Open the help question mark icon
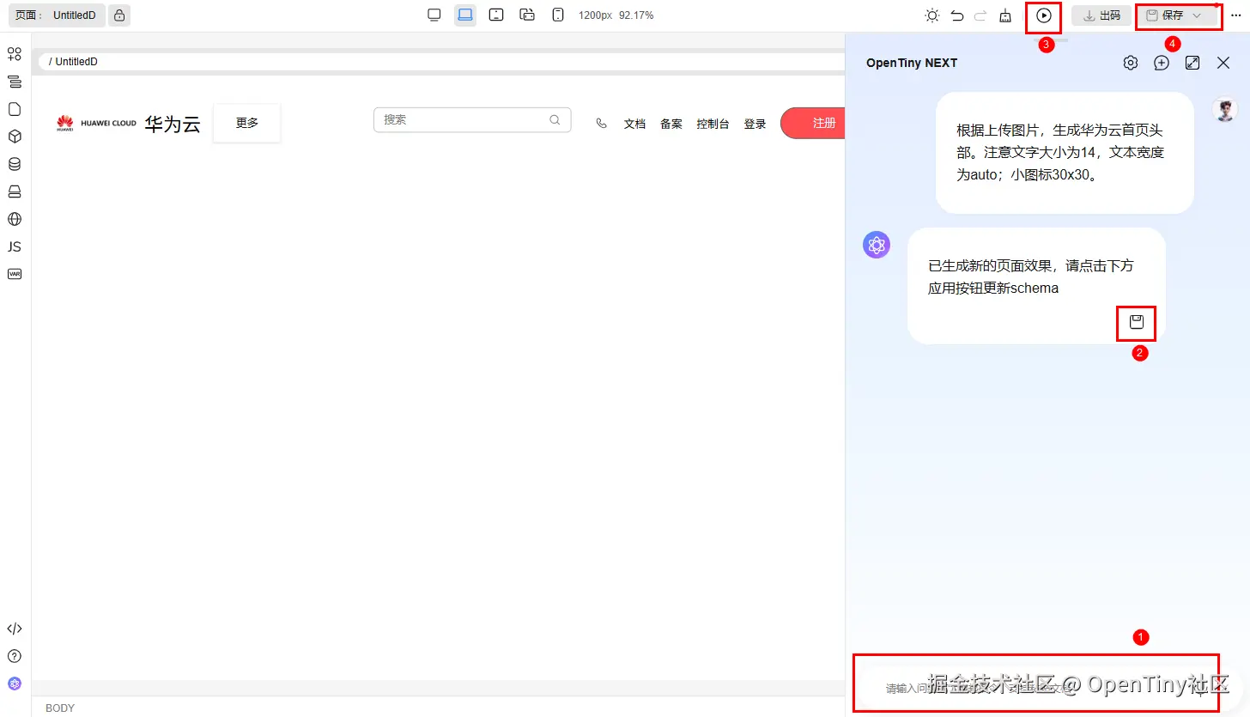This screenshot has height=717, width=1250. click(x=14, y=656)
